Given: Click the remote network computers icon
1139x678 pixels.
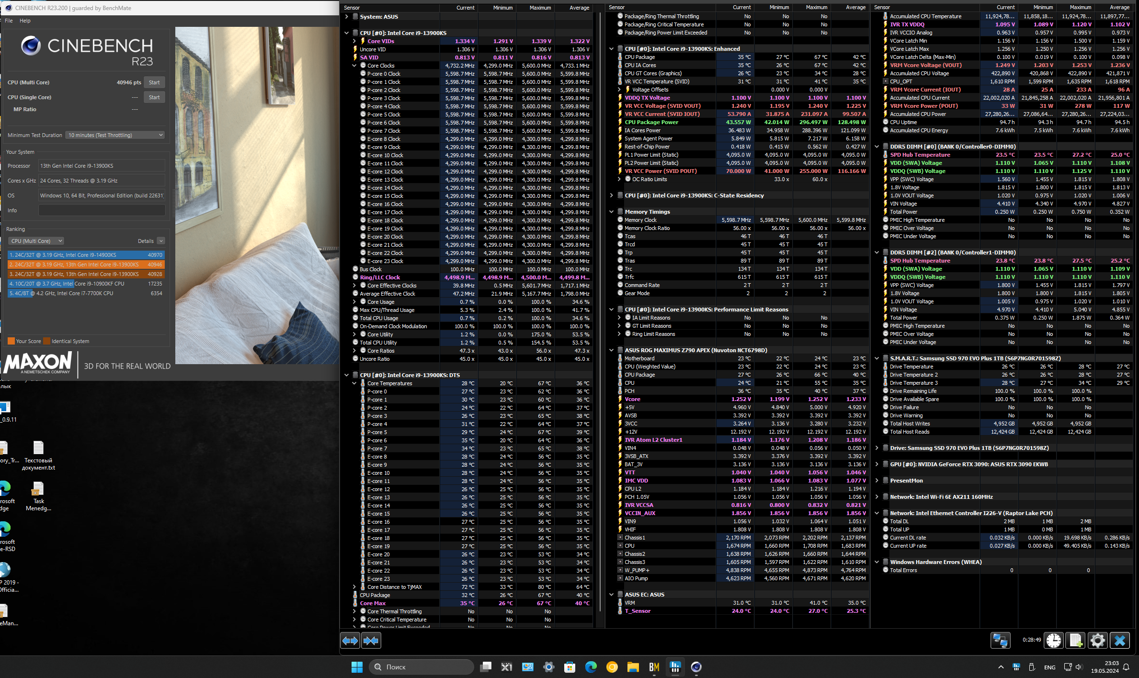Looking at the screenshot, I should click(x=1000, y=641).
